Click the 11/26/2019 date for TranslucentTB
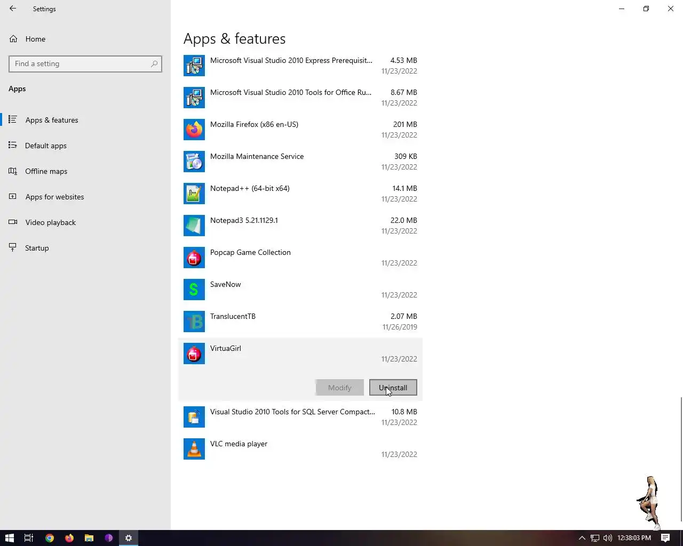Viewport: 683px width, 546px height. pyautogui.click(x=400, y=327)
